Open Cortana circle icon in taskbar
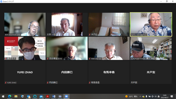The width and height of the screenshot is (176, 99). (35, 96)
